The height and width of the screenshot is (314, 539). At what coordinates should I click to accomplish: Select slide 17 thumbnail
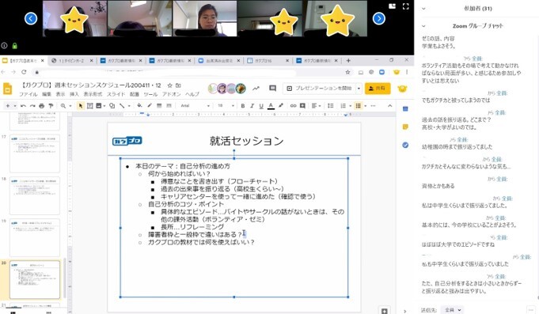click(x=35, y=153)
